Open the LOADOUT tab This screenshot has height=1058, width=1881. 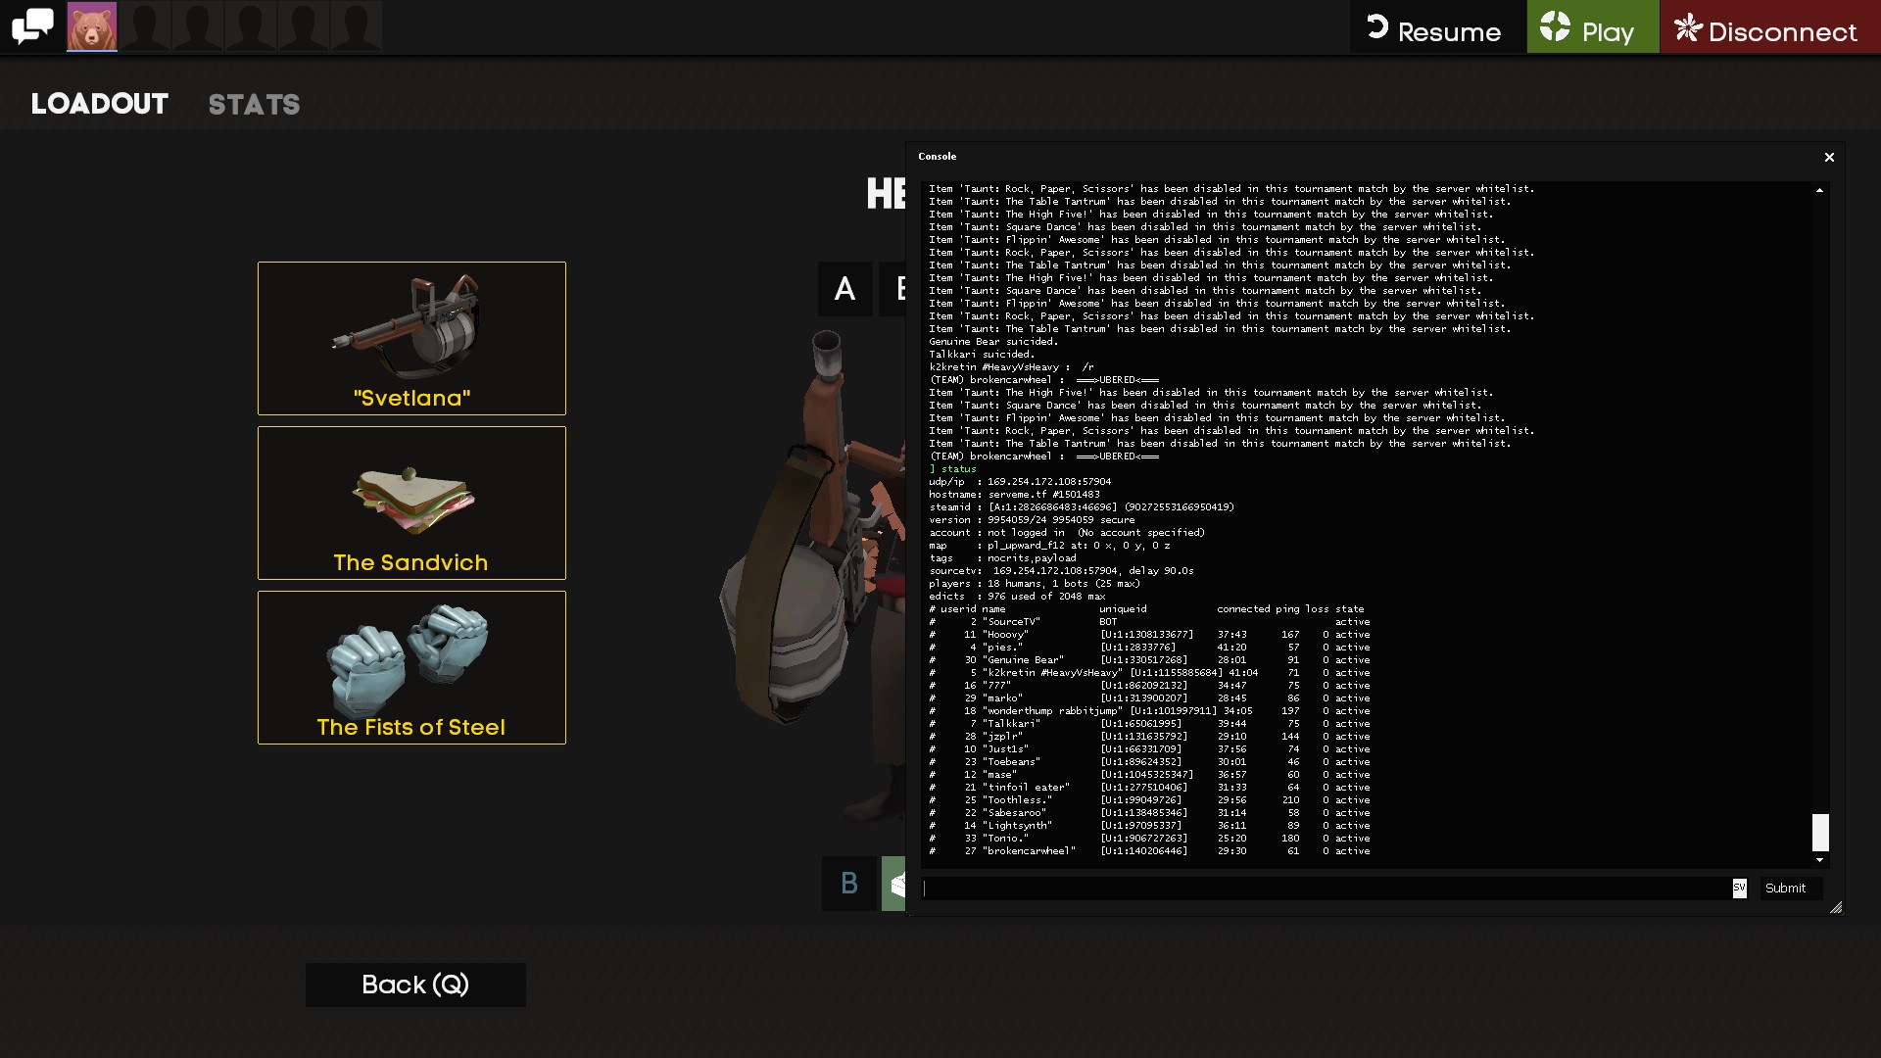tap(100, 104)
